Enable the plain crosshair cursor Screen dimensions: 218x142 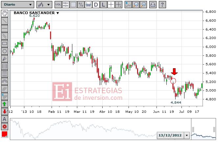(111, 5)
